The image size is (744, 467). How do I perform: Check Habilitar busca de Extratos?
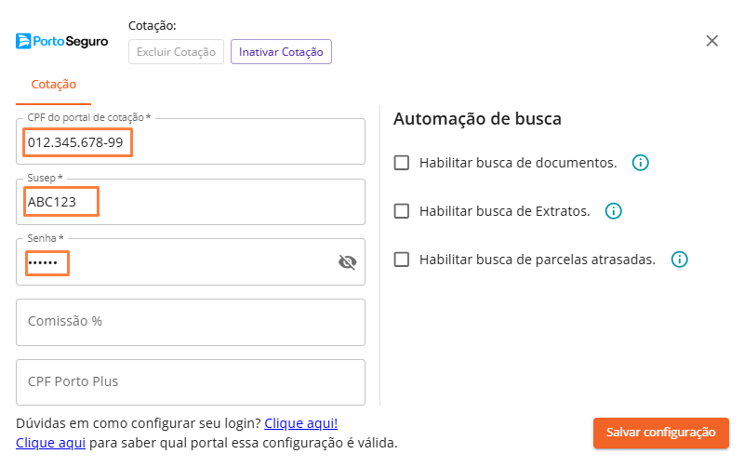[x=402, y=211]
